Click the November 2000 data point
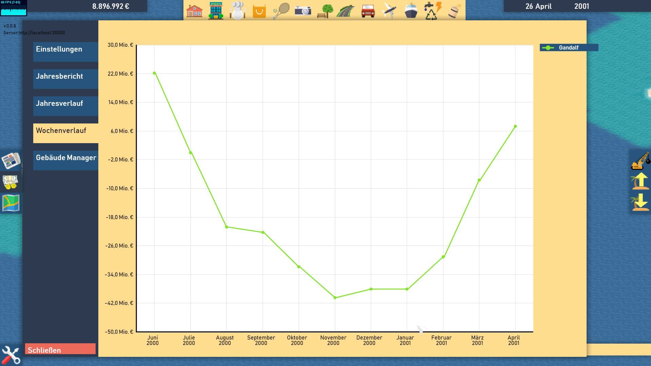The width and height of the screenshot is (651, 366). click(x=335, y=298)
